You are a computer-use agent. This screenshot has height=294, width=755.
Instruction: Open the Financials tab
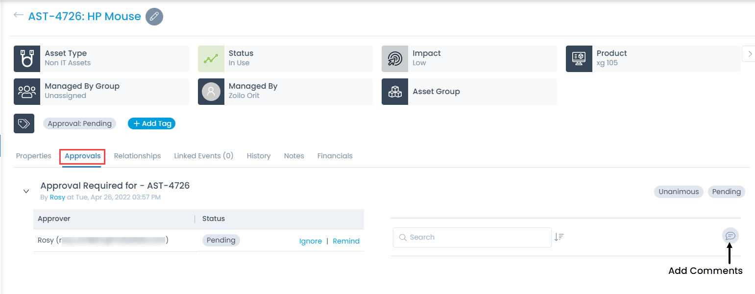click(335, 156)
